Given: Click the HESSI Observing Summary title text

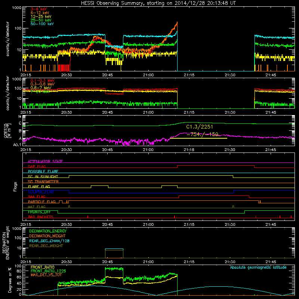Looking at the screenshot, I should (158, 3).
